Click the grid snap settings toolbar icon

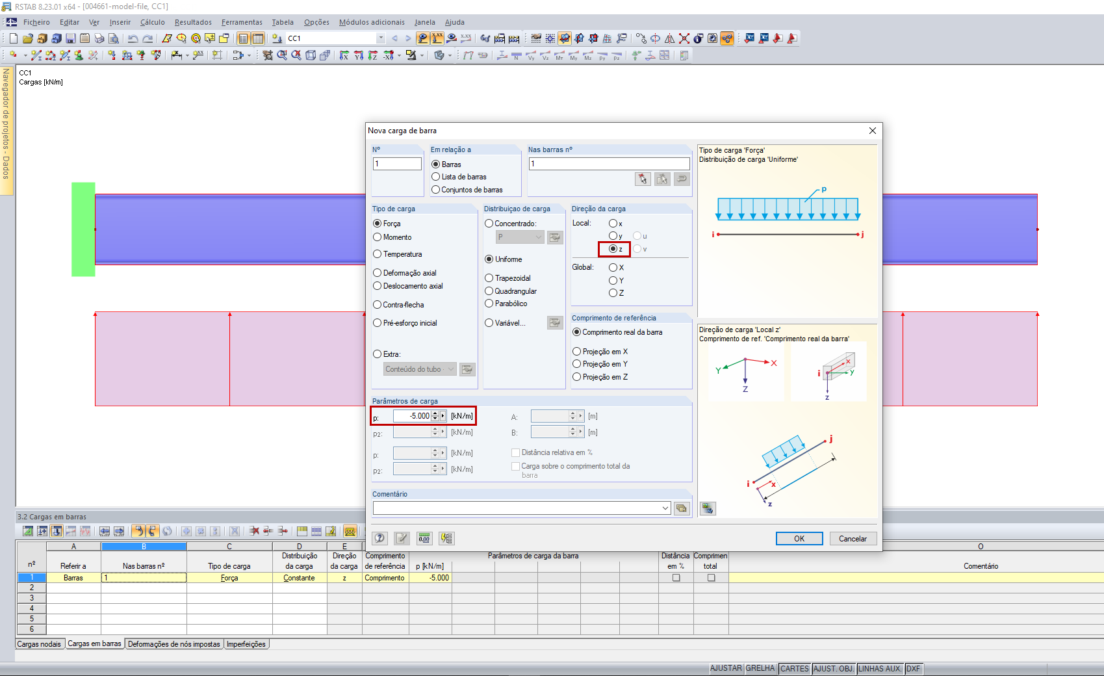pos(550,38)
